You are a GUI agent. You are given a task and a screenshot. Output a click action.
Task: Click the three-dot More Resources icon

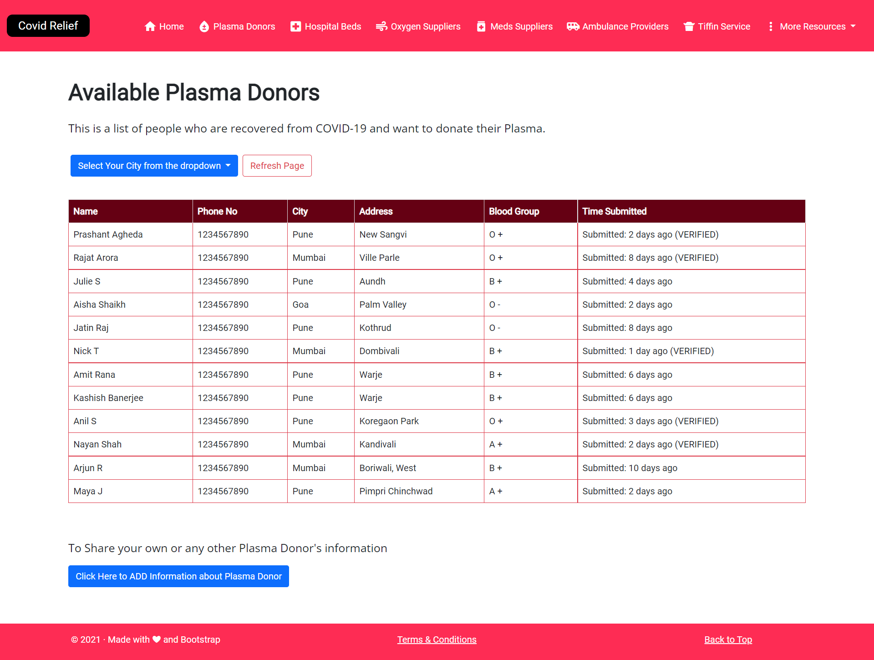click(771, 26)
